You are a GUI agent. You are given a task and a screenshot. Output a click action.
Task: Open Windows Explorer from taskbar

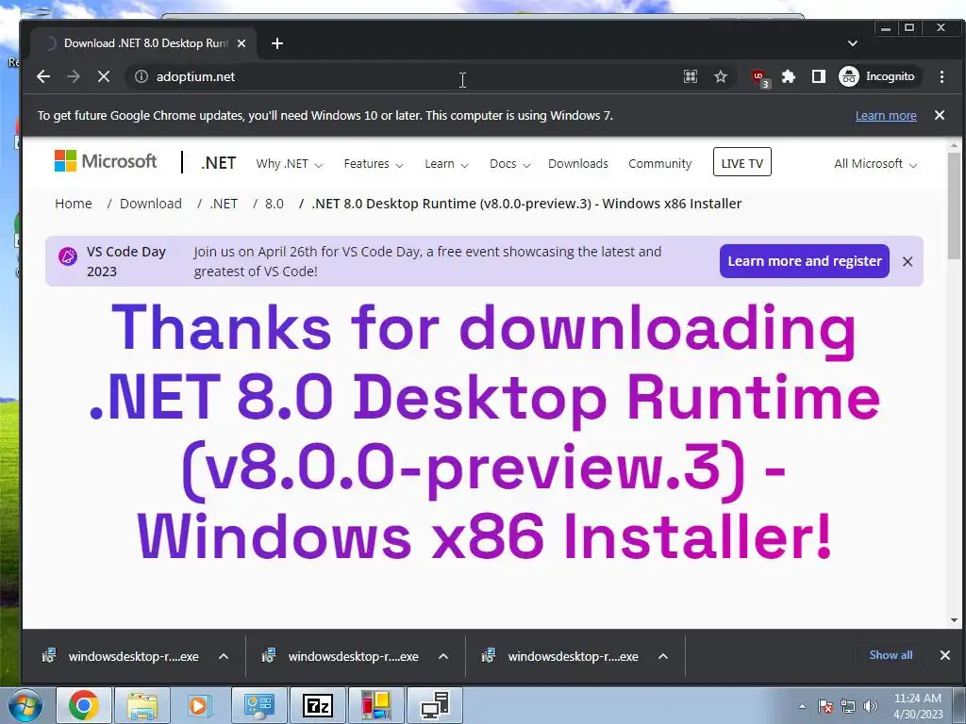pyautogui.click(x=142, y=705)
